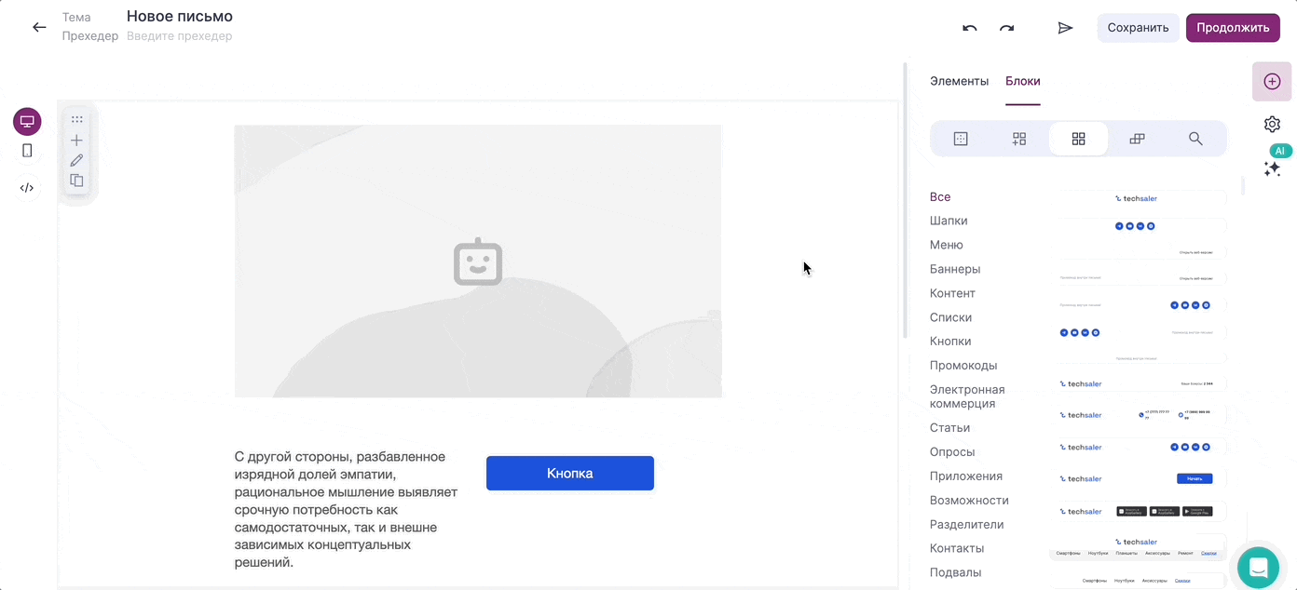
Task: Select the Приложения category
Action: click(966, 476)
